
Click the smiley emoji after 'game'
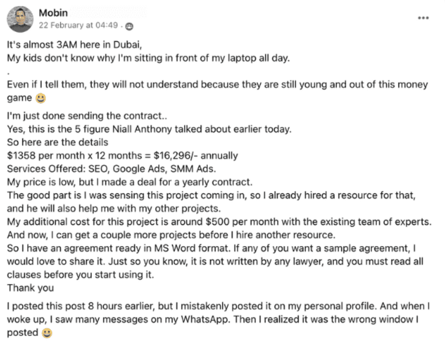click(41, 98)
